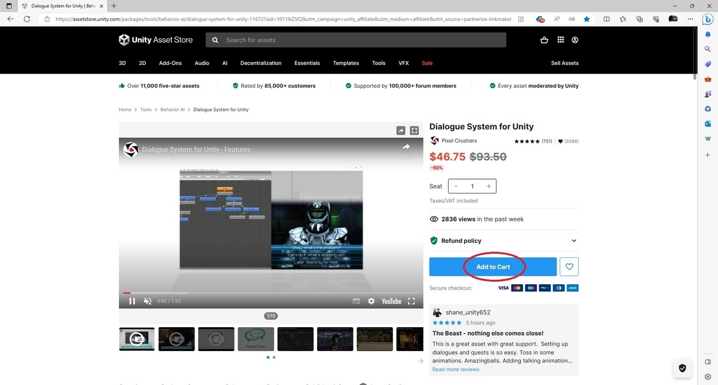Open the Decentralization menu
Viewport: 718px width, 385px height.
click(x=261, y=63)
